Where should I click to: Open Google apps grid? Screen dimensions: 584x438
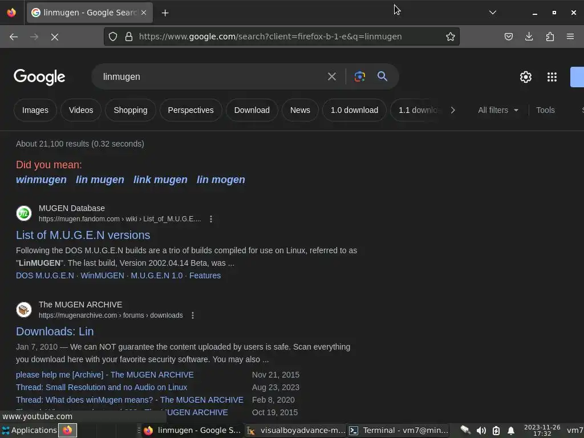[x=552, y=77]
